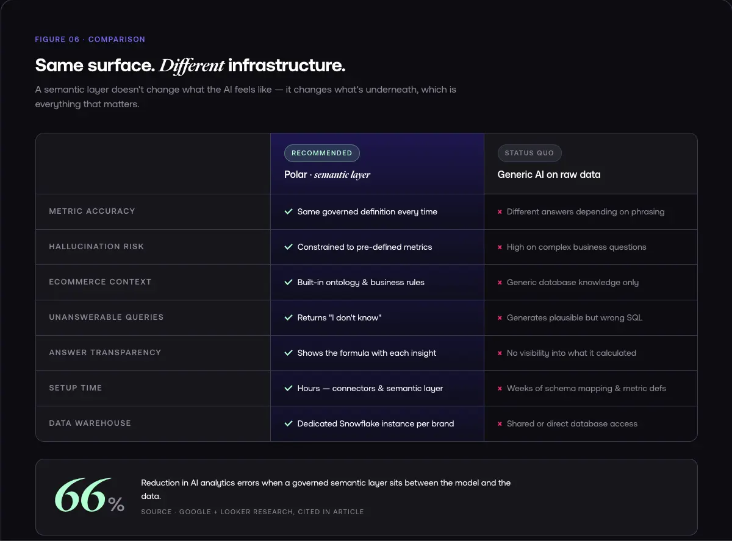Click the checkmark beside Same governed definition
732x541 pixels.
point(289,212)
